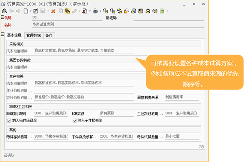This screenshot has height=162, width=244.
Task: Click the document with clock icon
Action: (x=134, y=11)
